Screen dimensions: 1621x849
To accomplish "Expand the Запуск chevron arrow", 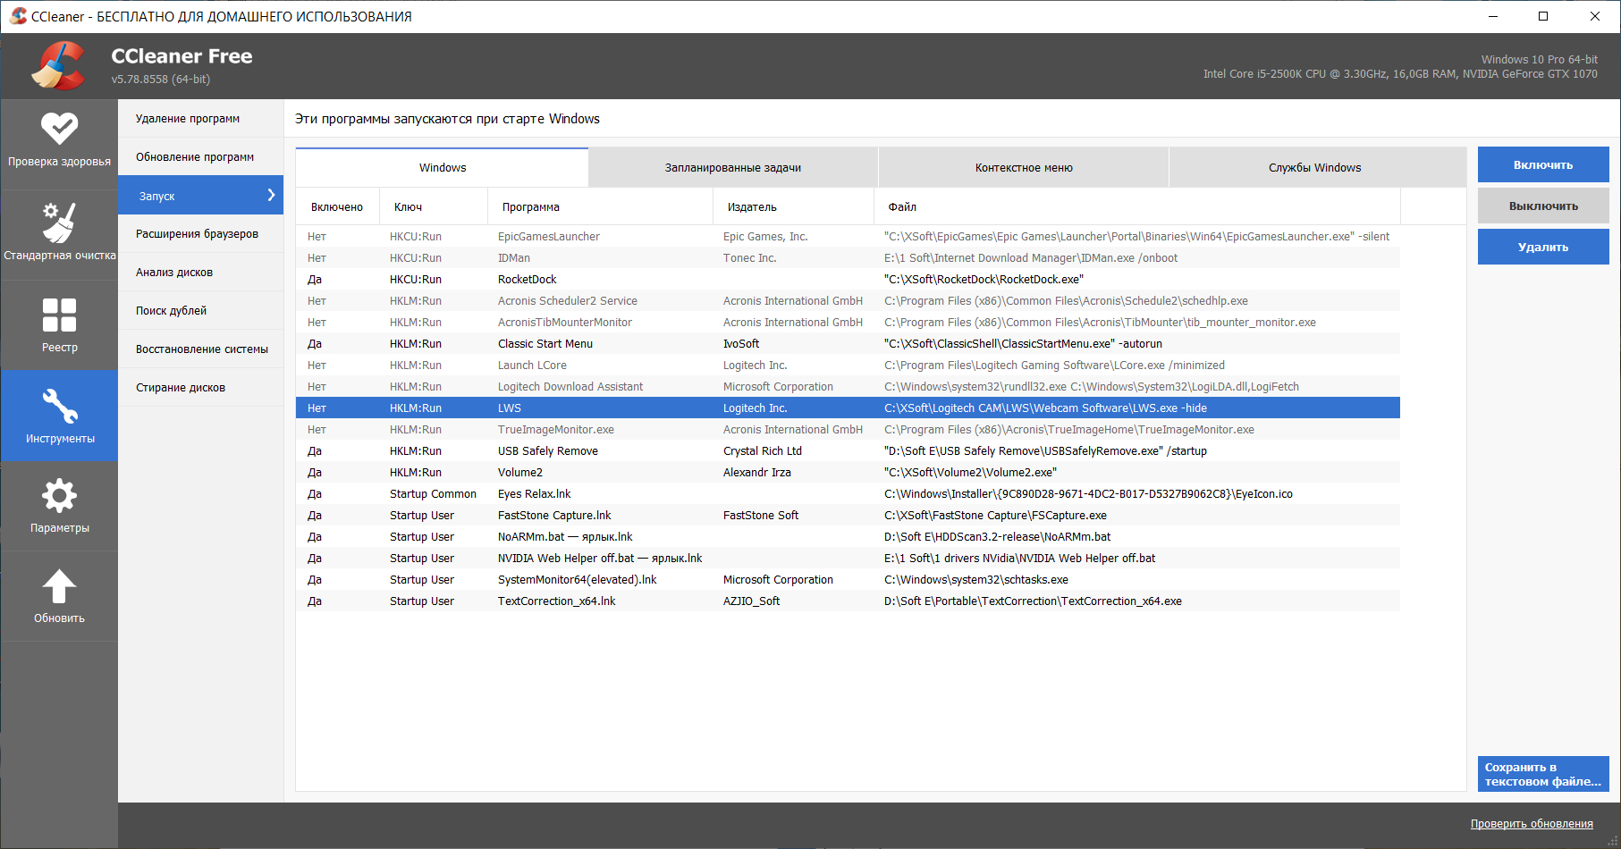I will point(271,195).
